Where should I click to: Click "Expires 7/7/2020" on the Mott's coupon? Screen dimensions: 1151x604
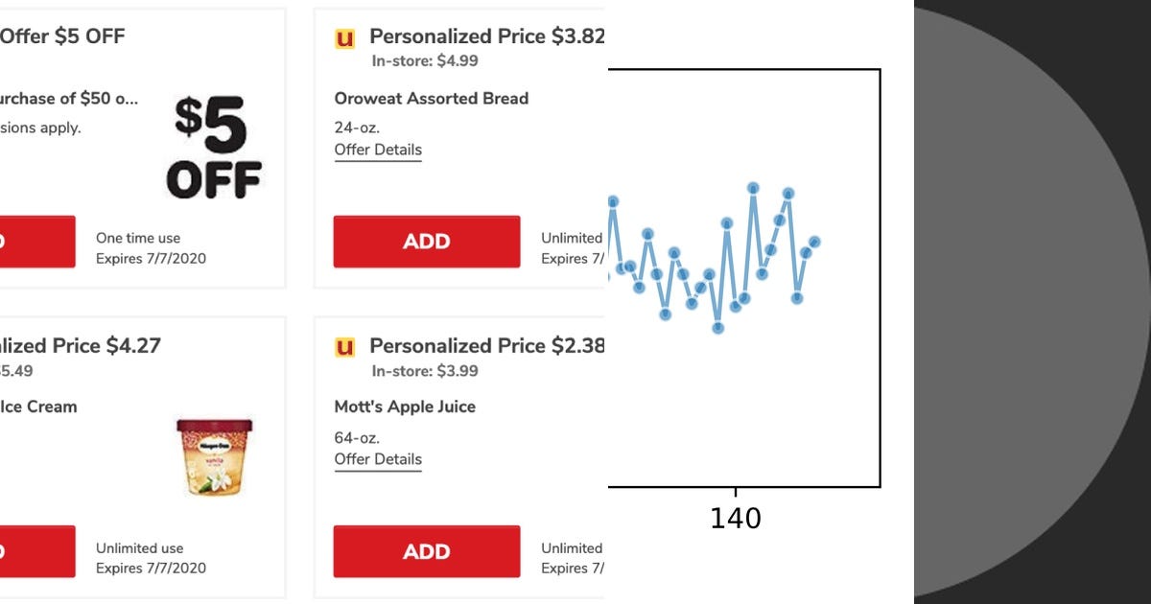click(576, 568)
